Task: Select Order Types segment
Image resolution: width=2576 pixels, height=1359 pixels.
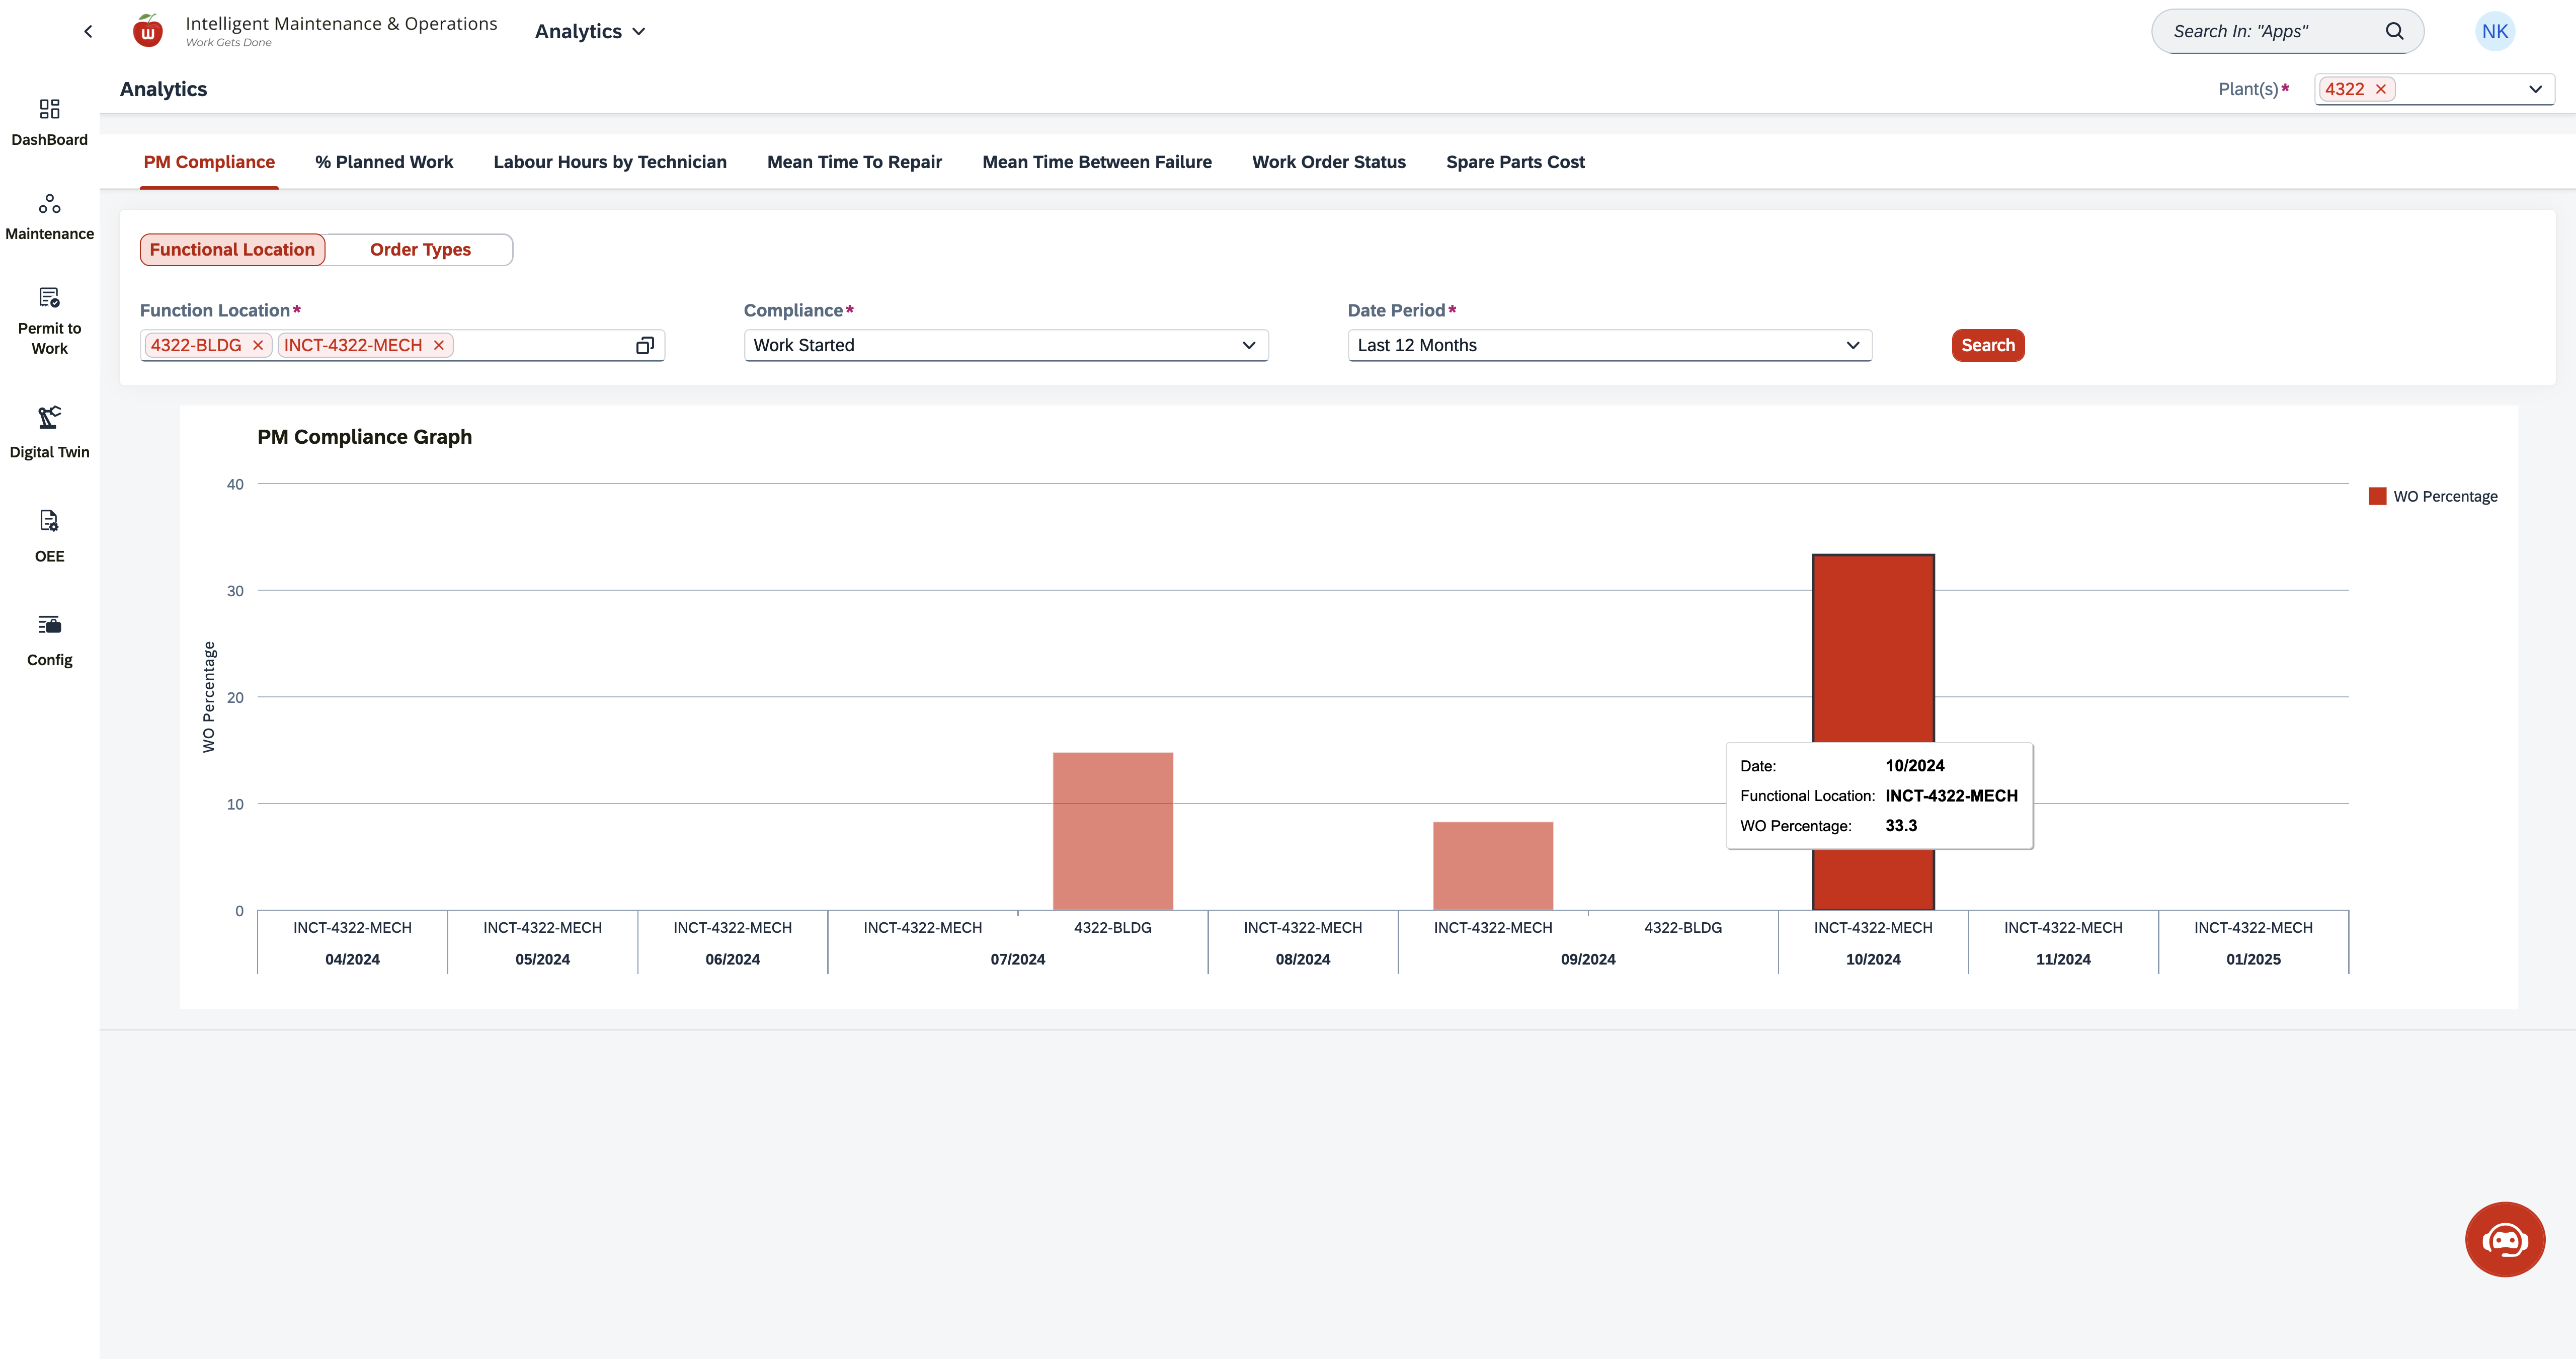Action: pos(420,249)
